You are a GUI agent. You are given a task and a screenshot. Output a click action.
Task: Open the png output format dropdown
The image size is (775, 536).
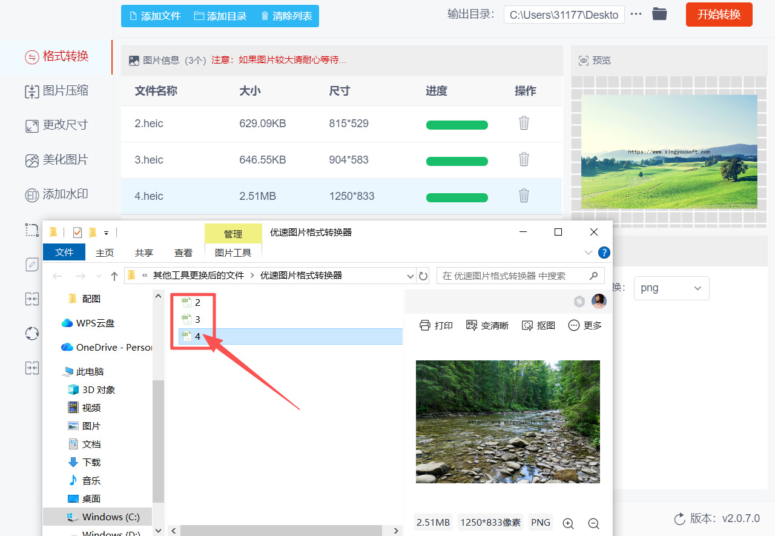coord(671,288)
